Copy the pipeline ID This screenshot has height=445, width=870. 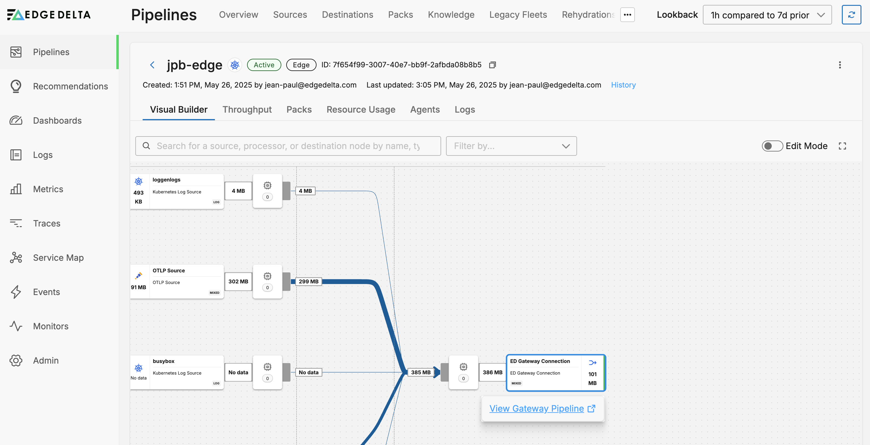coord(493,65)
